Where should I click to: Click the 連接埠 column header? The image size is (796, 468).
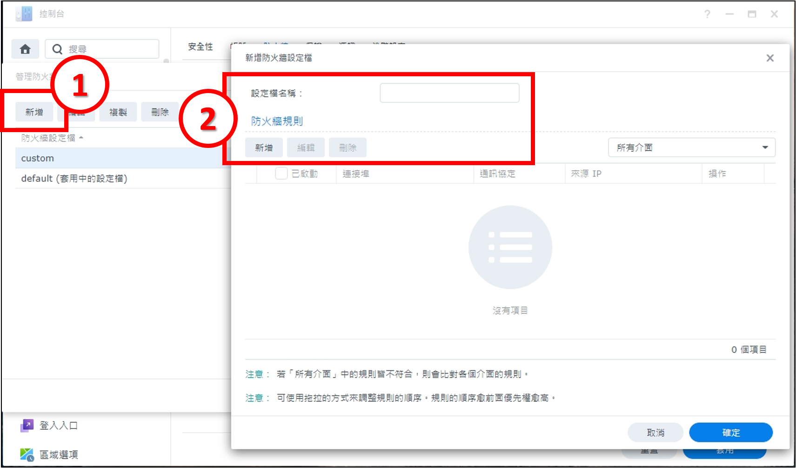click(x=404, y=174)
